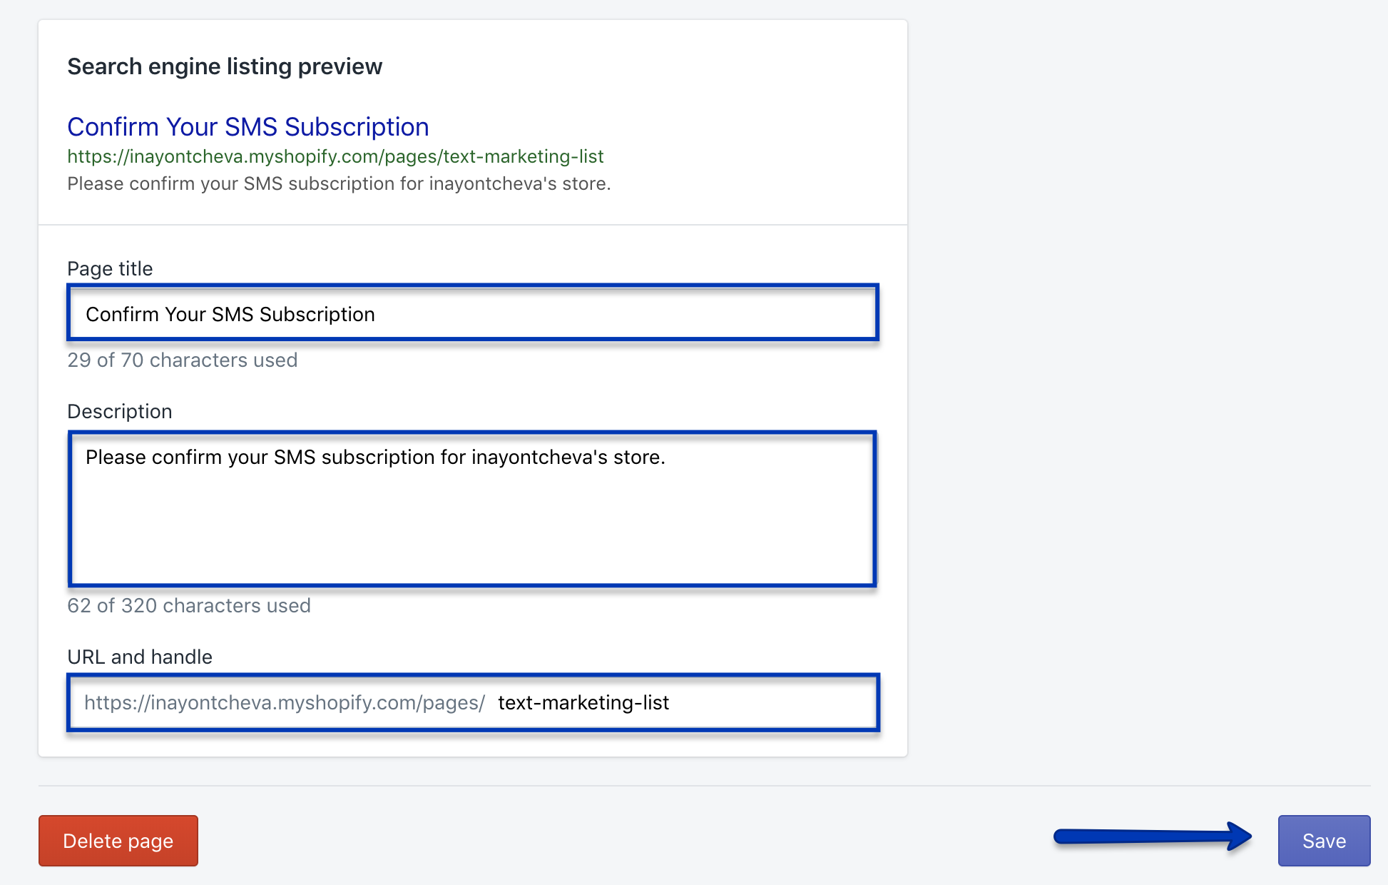Viewport: 1388px width, 885px height.
Task: Click the 'https://inayontcheva.myshopify.com/pages/' URL prefix
Action: click(x=285, y=702)
